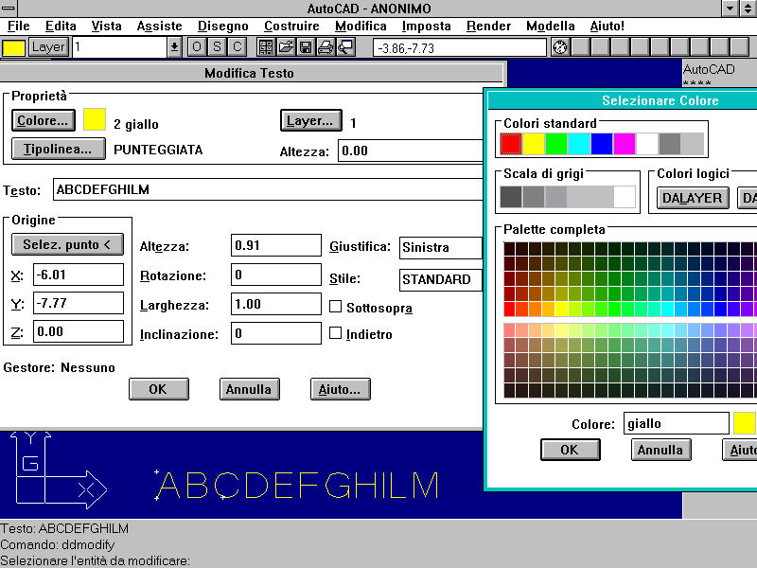
Task: Select magenta in Colori standard
Action: pos(625,144)
